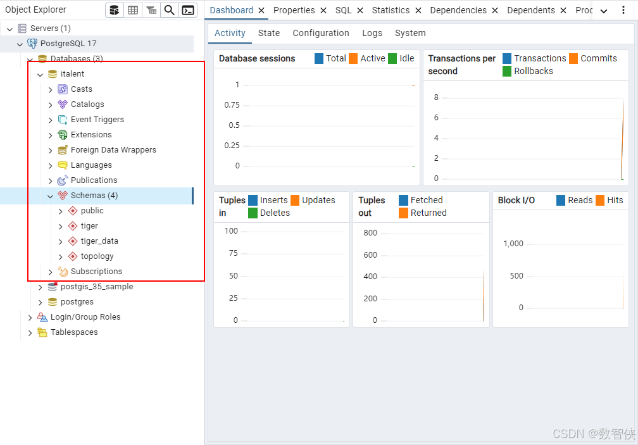Select the System sub-tab

(410, 33)
